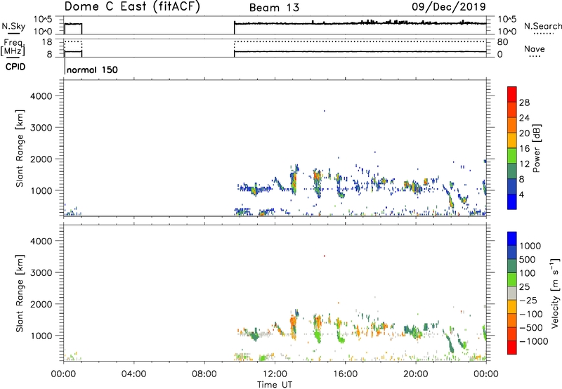Screen dimensions: 562x389
Task: Click the 'Nave' legend label
Action: tap(534, 48)
